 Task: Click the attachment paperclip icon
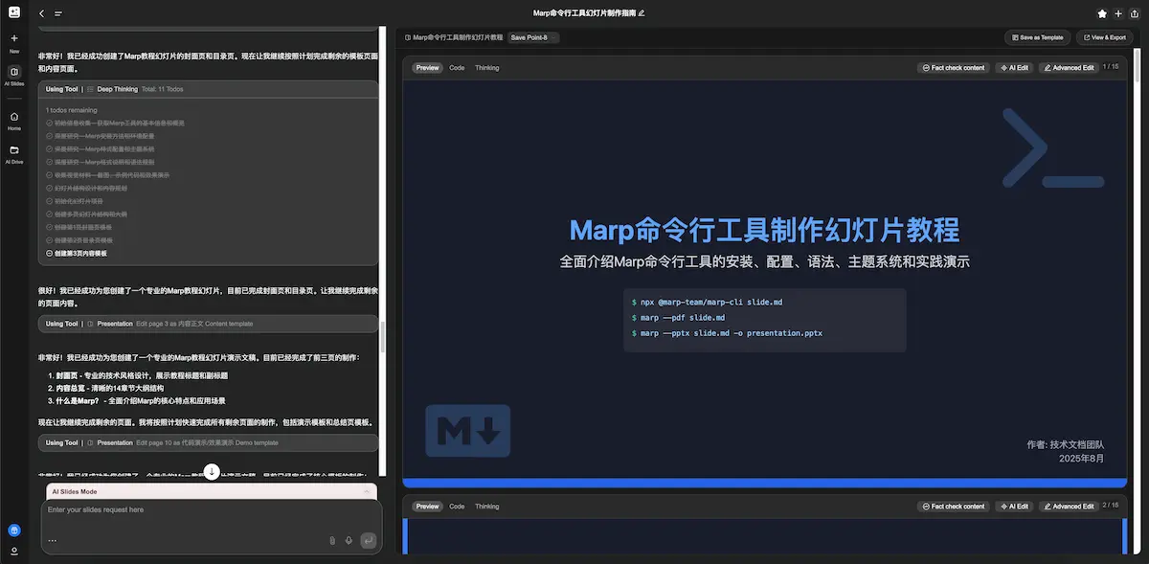coord(332,541)
